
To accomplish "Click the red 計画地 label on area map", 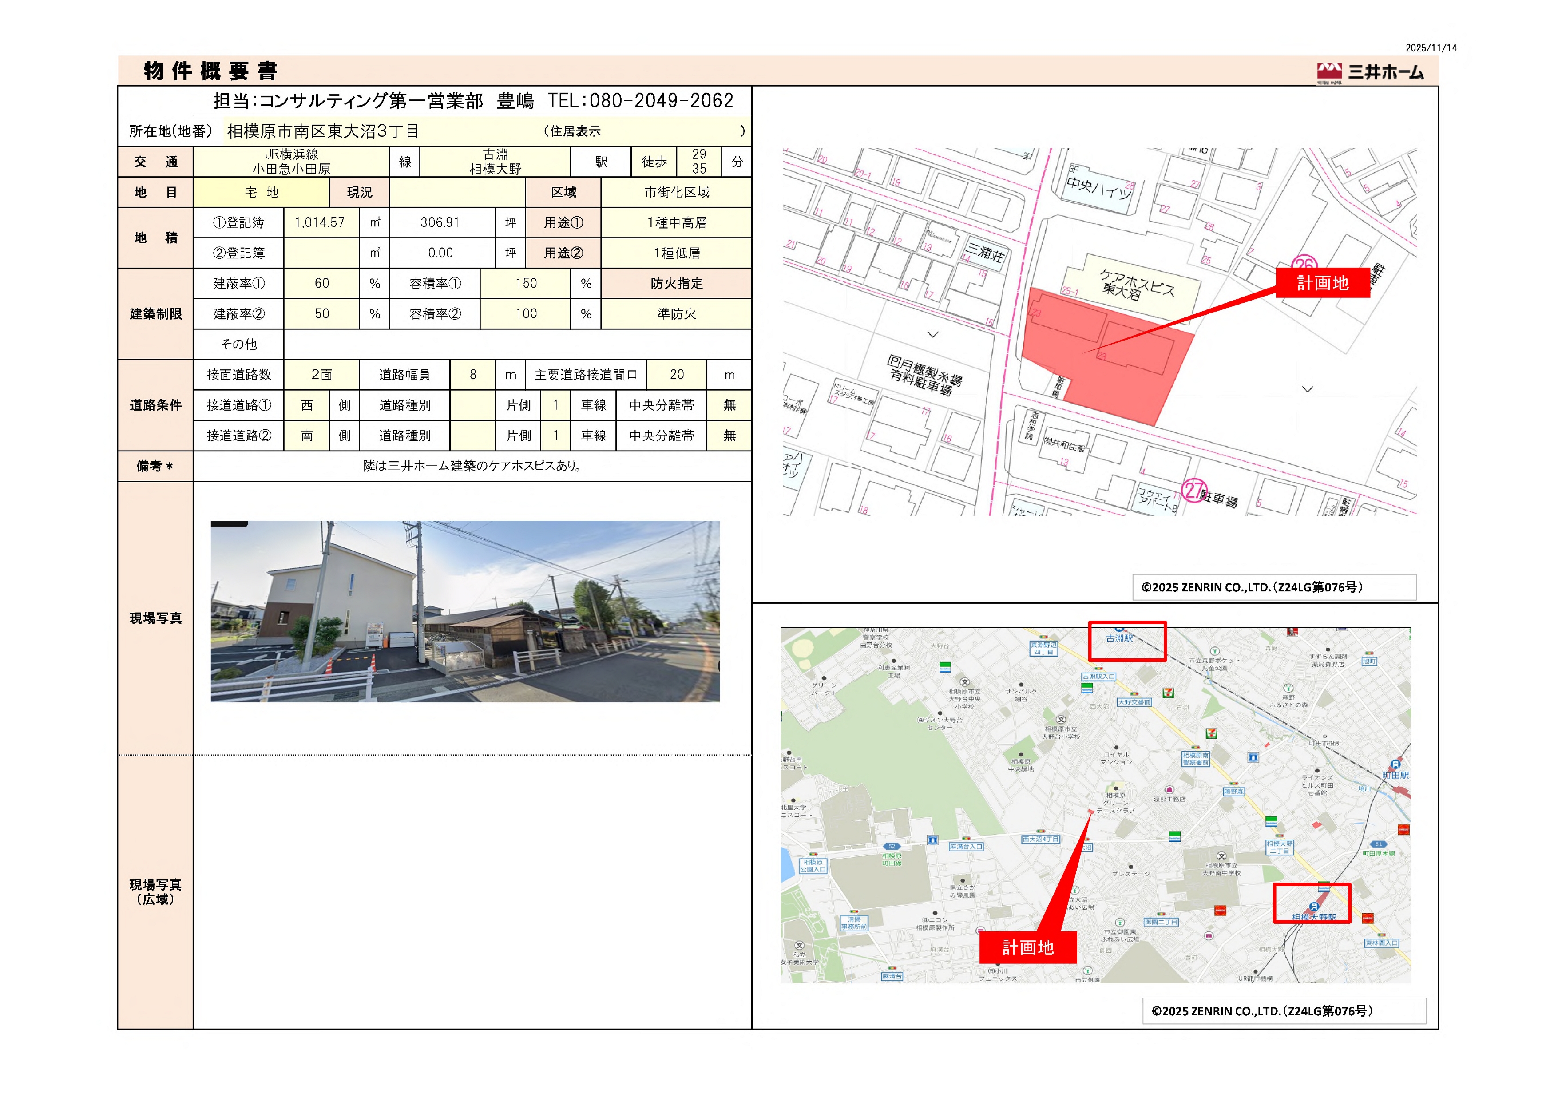I will [x=1027, y=948].
